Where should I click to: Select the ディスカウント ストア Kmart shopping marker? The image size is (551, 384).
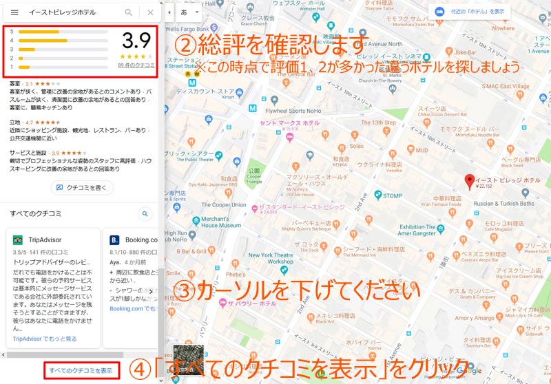click(x=240, y=93)
